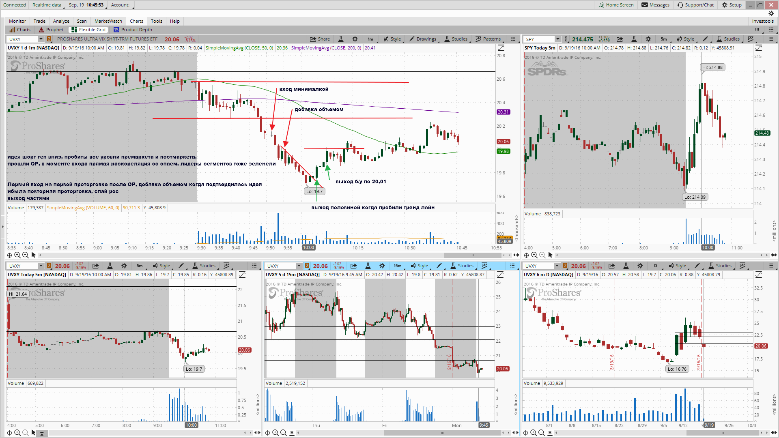This screenshot has width=779, height=438.
Task: Open the list menu on main UVXY chart toolbar
Action: [513, 39]
